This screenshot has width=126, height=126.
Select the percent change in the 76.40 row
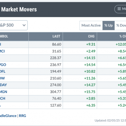(x=122, y=98)
